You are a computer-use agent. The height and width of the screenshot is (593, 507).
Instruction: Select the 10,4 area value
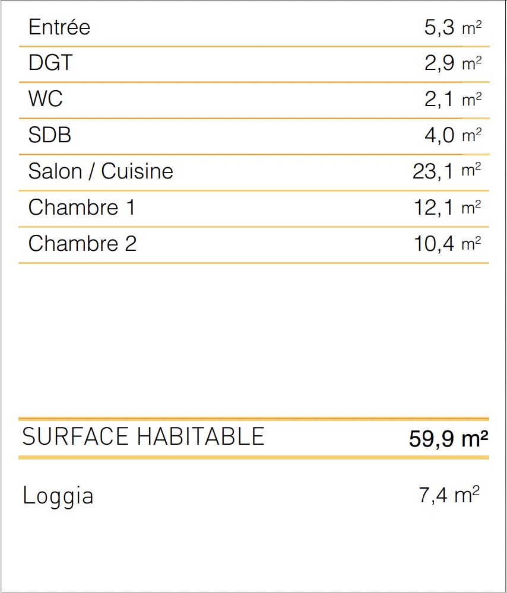(x=433, y=244)
